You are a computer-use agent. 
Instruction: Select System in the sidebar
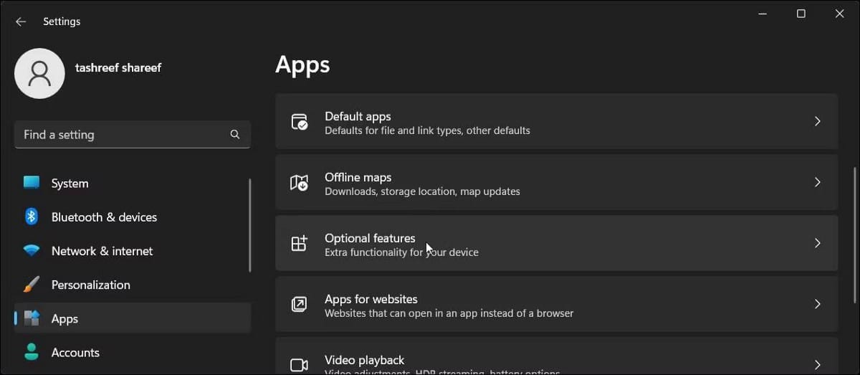pos(133,184)
